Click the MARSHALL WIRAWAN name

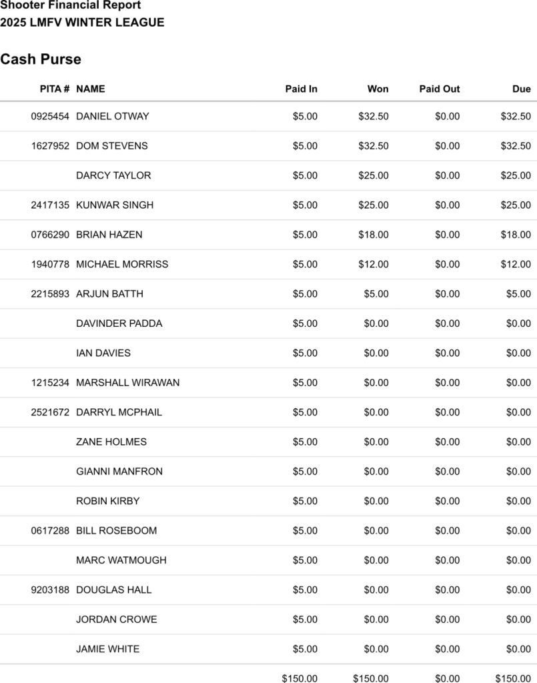click(127, 383)
